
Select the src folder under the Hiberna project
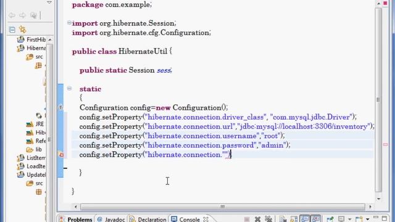pyautogui.click(x=35, y=57)
